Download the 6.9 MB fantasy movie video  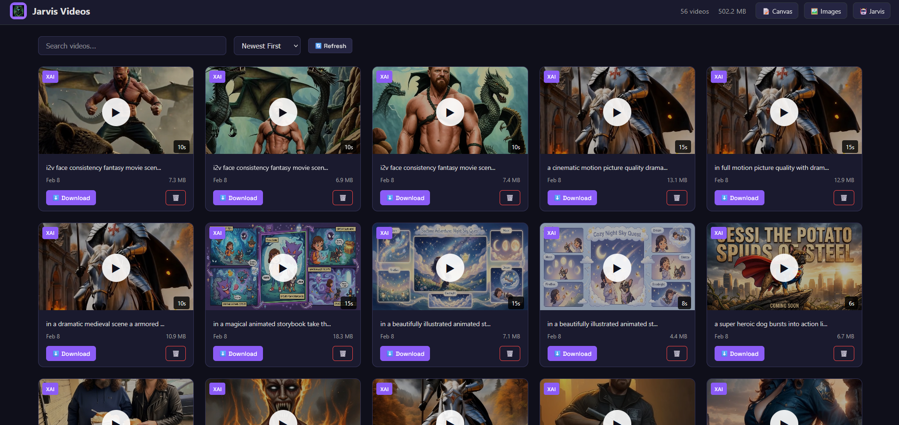pyautogui.click(x=238, y=198)
